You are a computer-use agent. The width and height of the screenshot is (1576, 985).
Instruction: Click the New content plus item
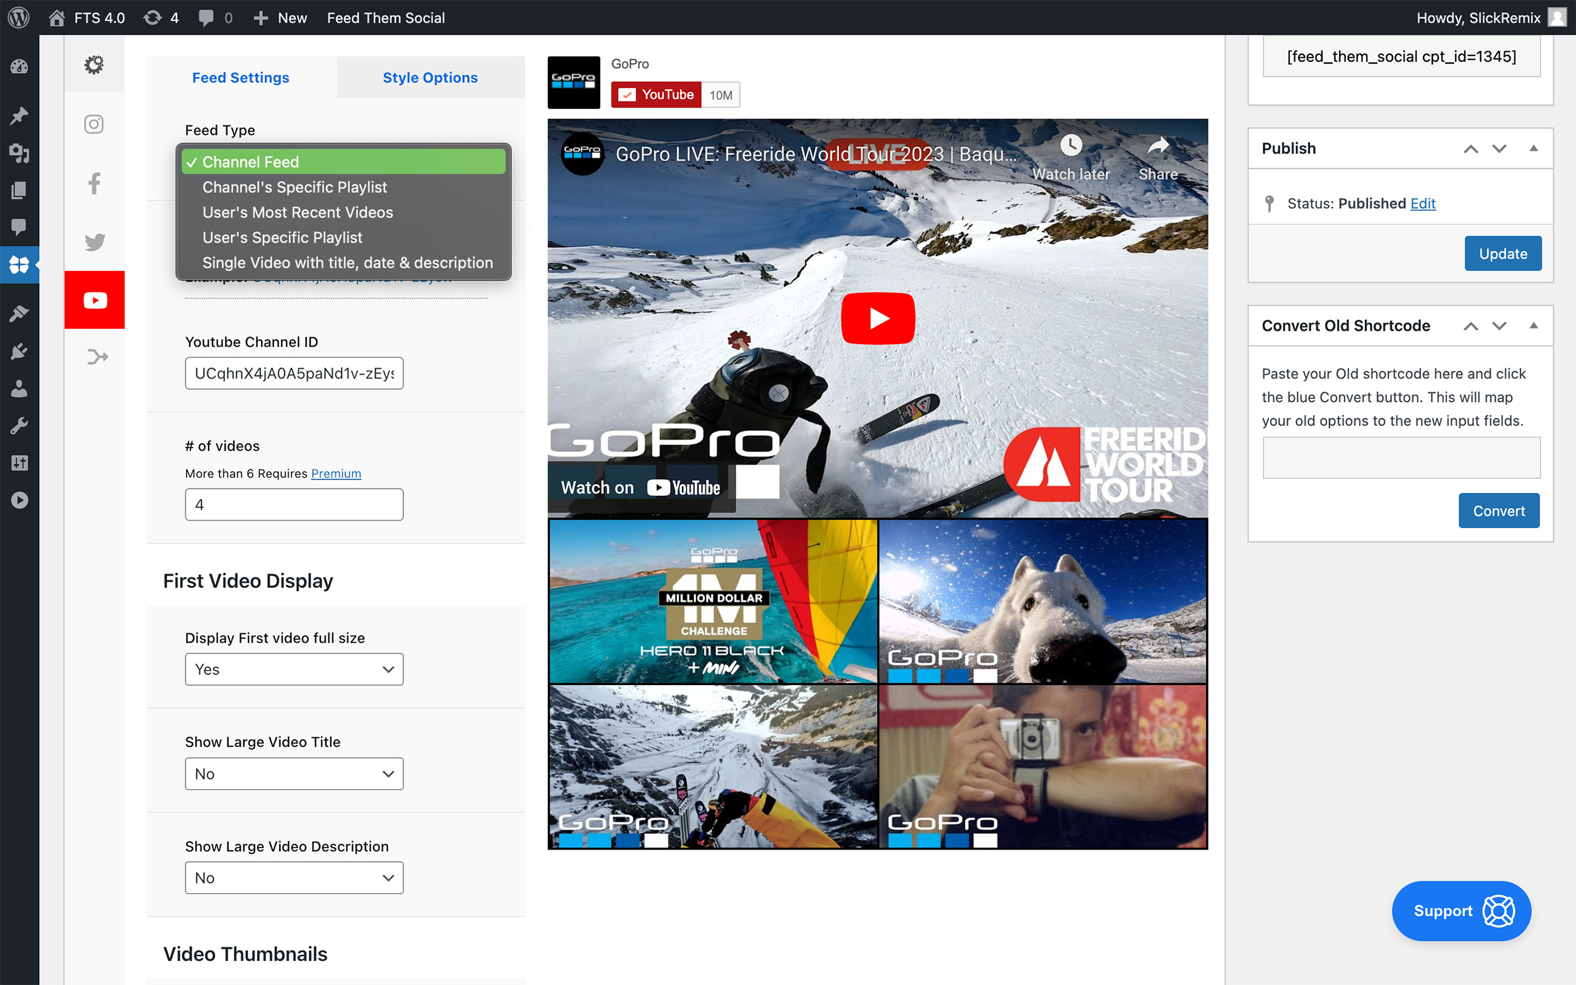click(x=279, y=18)
